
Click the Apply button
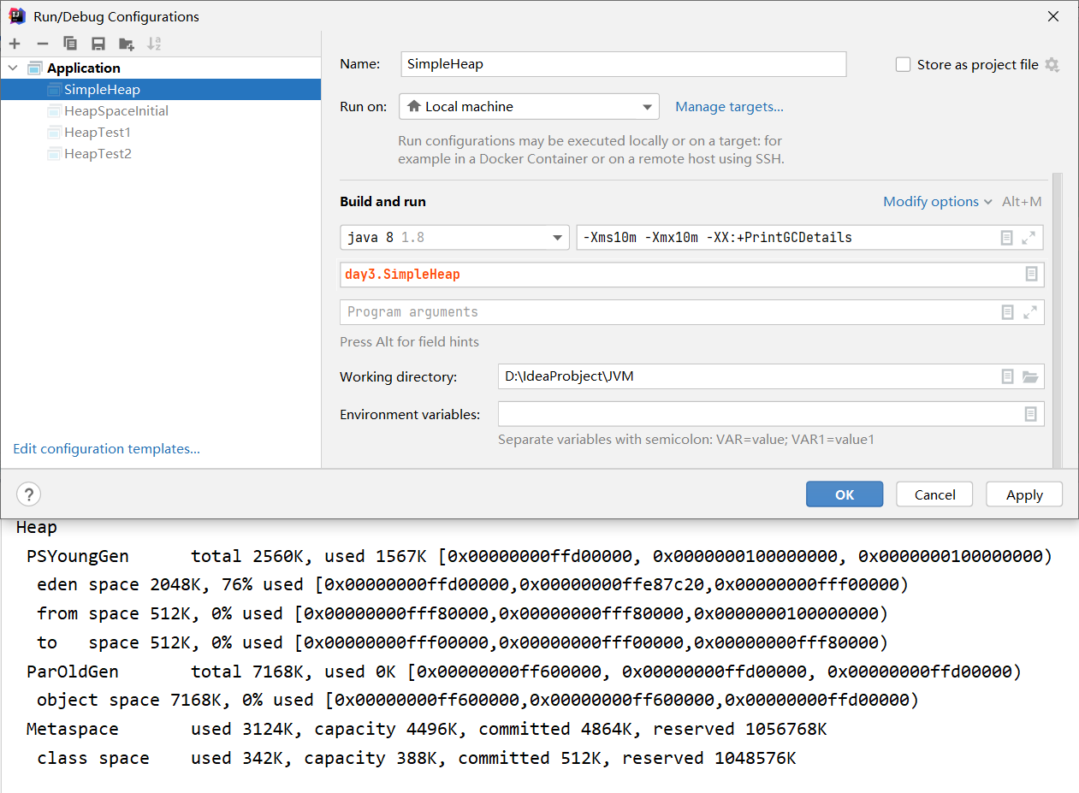tap(1024, 494)
